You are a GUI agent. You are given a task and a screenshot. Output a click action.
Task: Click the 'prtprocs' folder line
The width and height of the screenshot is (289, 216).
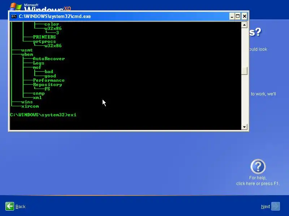click(44, 41)
